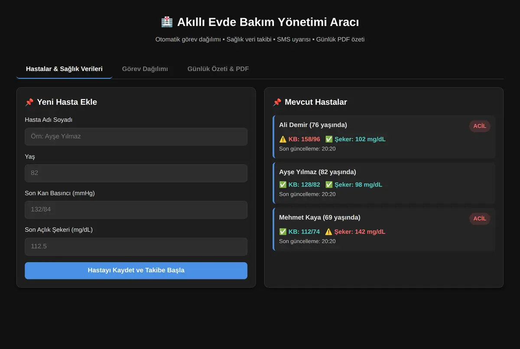Click the warning icon next to Şeker: 142 mg/dL
The image size is (520, 349).
pos(328,232)
